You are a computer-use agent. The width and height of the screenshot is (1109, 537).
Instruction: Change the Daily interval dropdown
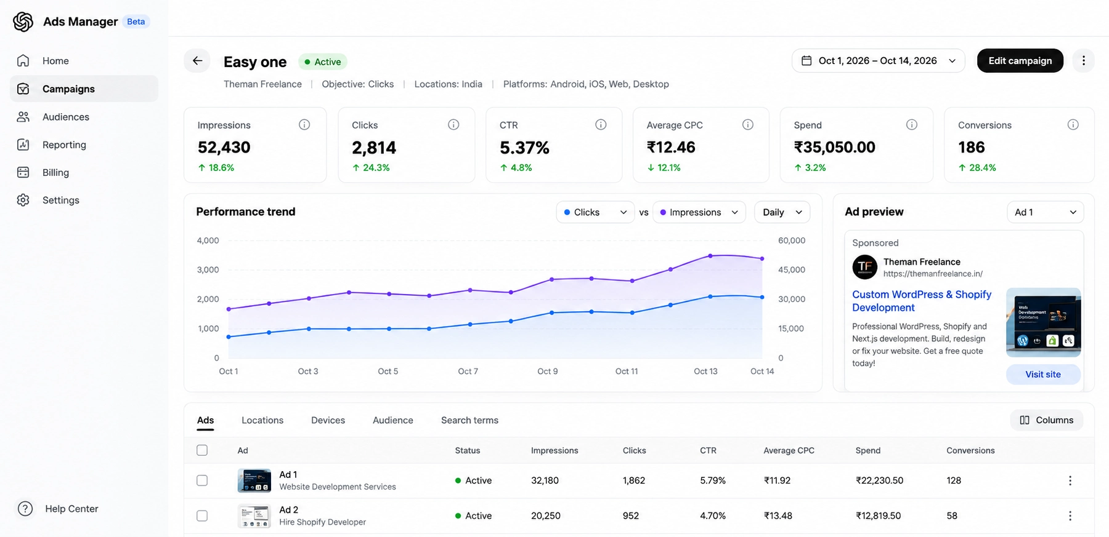(x=782, y=212)
